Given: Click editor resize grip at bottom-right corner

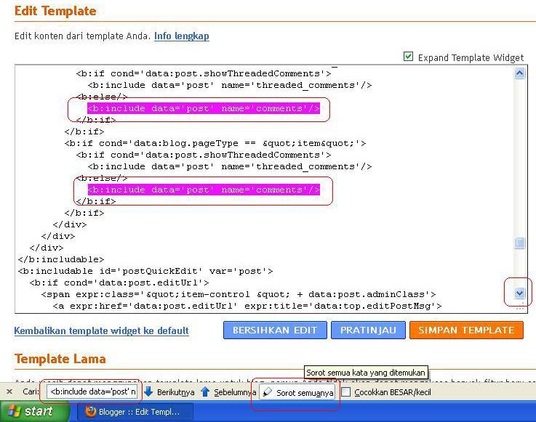Looking at the screenshot, I should (520, 307).
